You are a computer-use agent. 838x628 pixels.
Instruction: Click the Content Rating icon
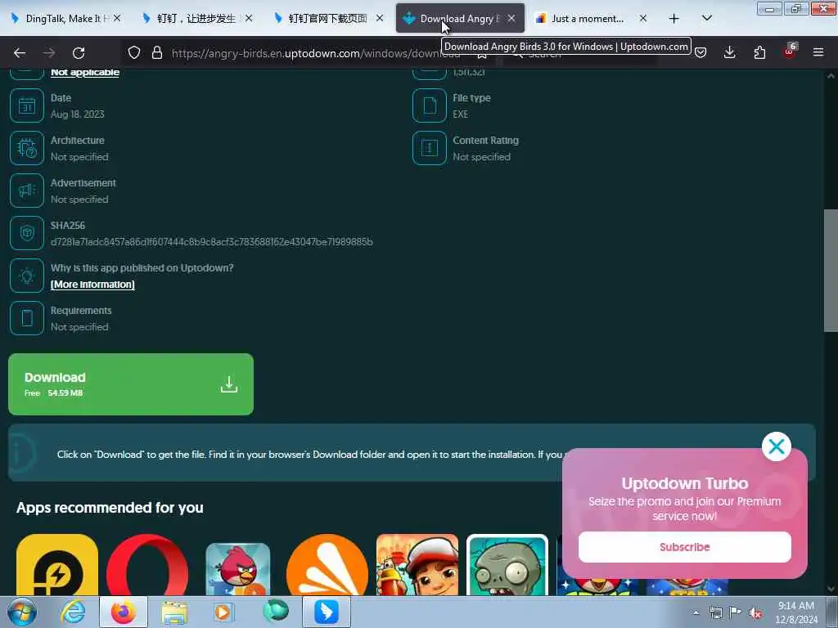[x=429, y=148]
